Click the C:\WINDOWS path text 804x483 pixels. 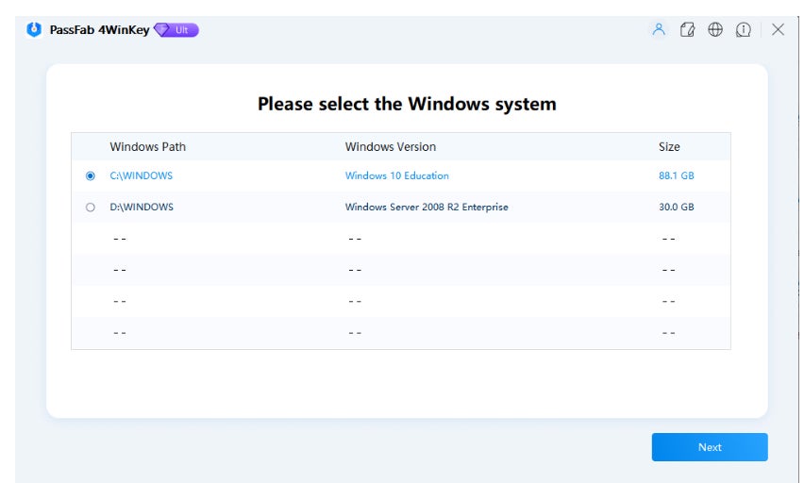[x=141, y=175]
